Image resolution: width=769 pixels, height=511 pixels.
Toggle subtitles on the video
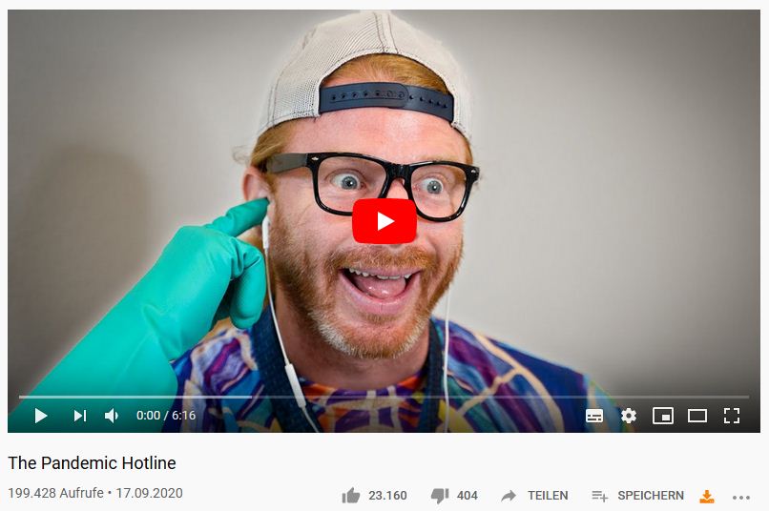pos(594,416)
